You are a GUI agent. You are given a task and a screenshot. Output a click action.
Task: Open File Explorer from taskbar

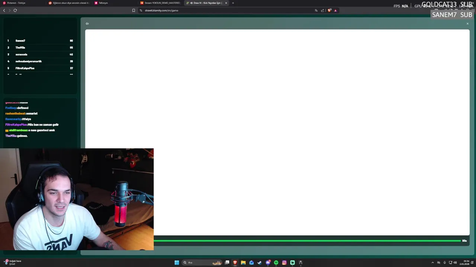tap(243, 263)
